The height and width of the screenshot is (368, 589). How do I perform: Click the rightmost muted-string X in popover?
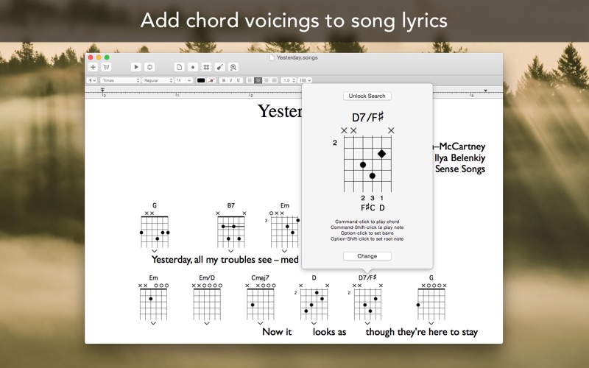(391, 130)
